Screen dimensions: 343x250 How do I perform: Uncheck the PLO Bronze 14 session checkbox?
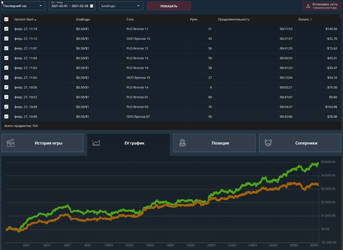click(6, 87)
